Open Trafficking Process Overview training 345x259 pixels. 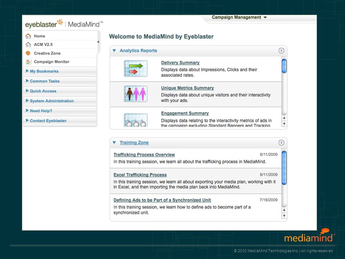pos(144,155)
